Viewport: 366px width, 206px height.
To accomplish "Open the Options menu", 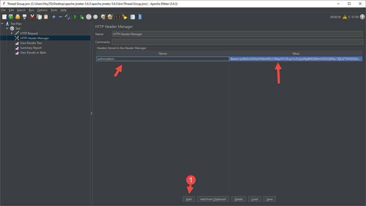I will (42, 10).
